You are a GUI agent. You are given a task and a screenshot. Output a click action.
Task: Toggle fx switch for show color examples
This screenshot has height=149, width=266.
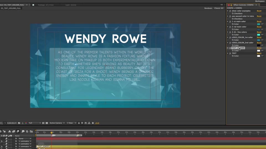click(x=230, y=11)
